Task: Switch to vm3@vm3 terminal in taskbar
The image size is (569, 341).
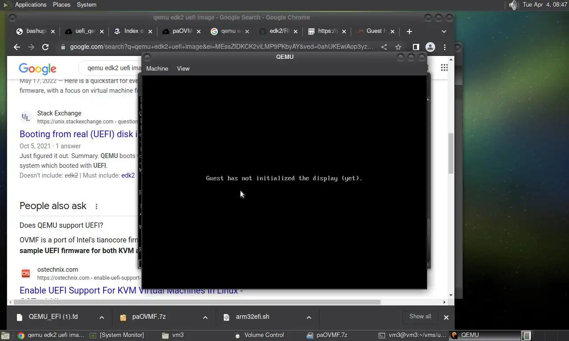Action: [413, 335]
